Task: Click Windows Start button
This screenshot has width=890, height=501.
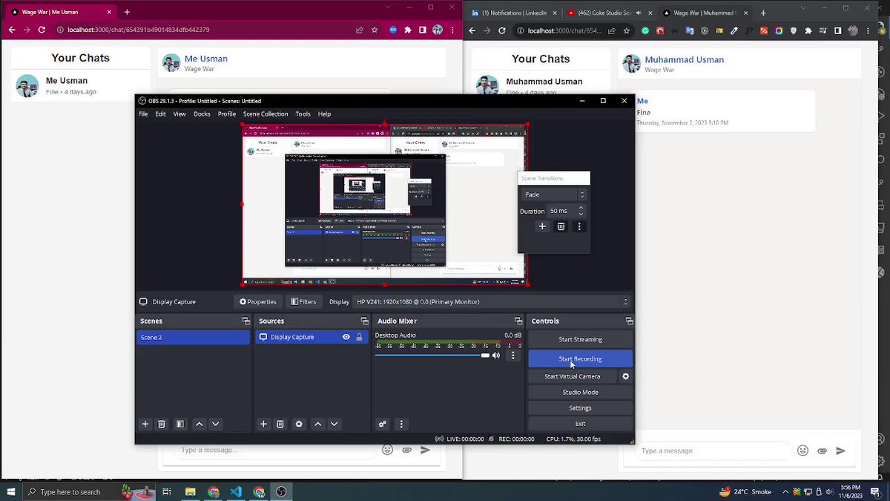Action: pos(11,491)
